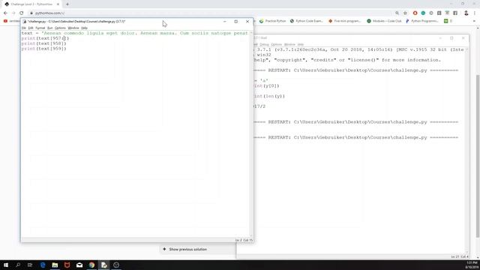Viewport: 480px width, 270px height.
Task: Click the taskbar clock and date
Action: [472, 265]
